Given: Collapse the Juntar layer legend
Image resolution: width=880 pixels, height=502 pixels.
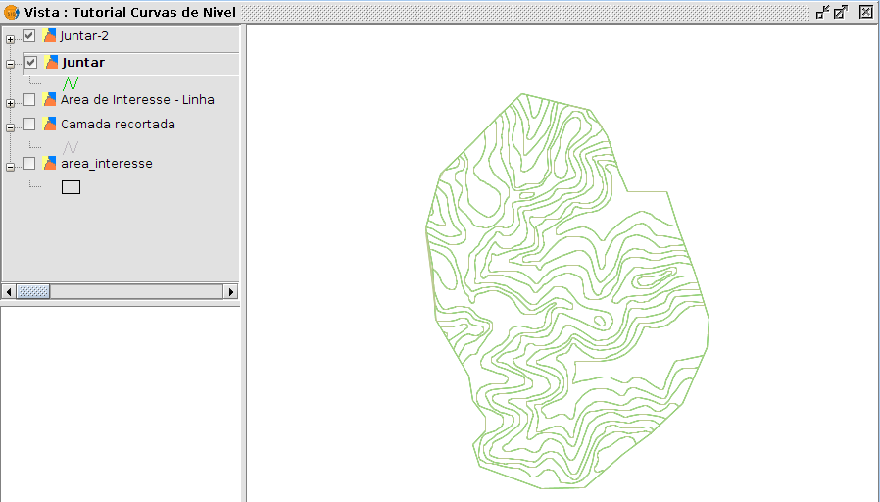Looking at the screenshot, I should coord(10,65).
